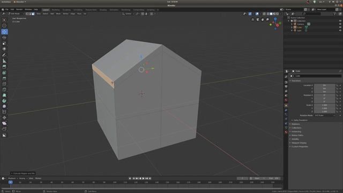
Task: Open the Edit Mode dropdown
Action: [16, 14]
